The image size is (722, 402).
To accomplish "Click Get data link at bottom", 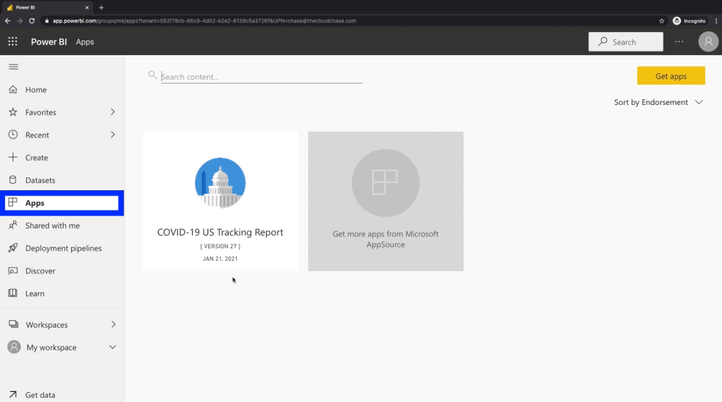I will click(x=40, y=395).
